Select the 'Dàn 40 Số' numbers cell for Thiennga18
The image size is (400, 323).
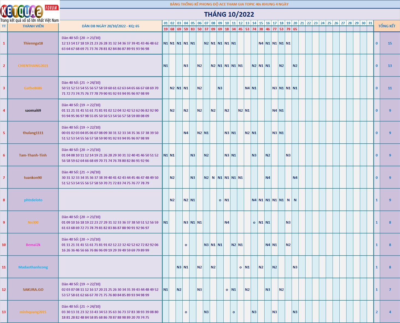[x=110, y=43]
